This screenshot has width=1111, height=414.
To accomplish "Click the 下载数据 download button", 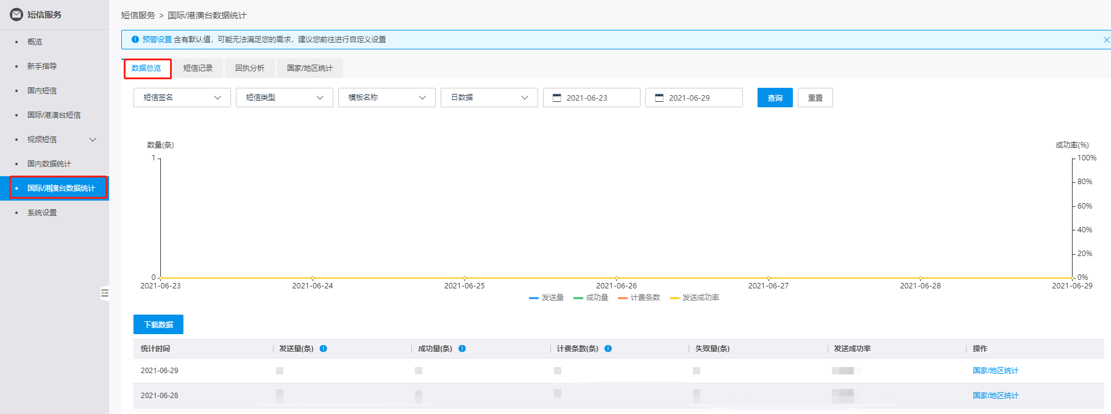I will [x=158, y=324].
